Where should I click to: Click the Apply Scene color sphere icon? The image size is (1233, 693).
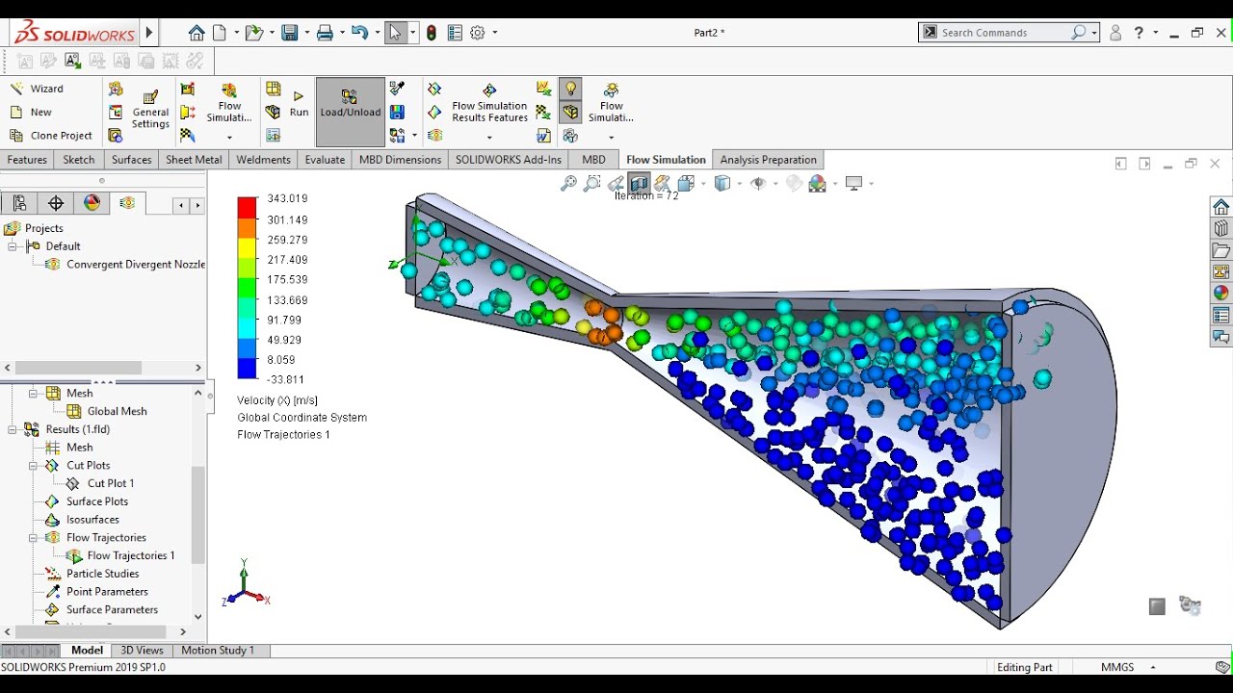pyautogui.click(x=818, y=183)
